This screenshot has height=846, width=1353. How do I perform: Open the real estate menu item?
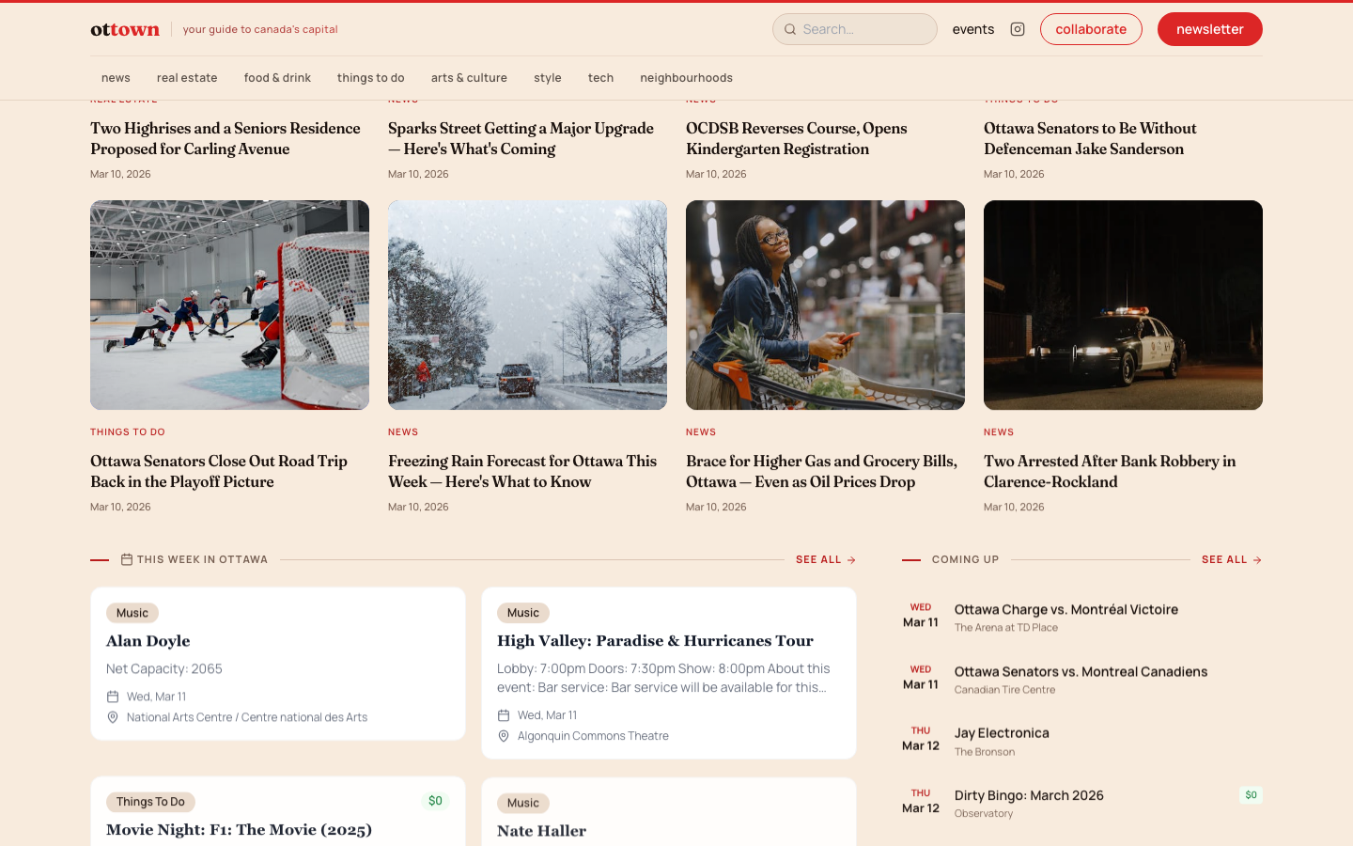[187, 78]
